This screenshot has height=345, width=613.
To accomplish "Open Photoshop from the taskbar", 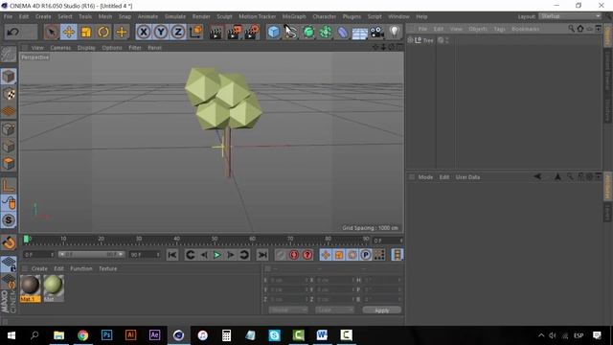I will click(x=106, y=335).
